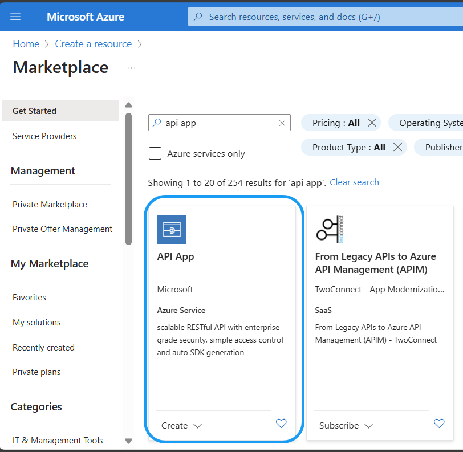Remove the Pricing filter
463x452 pixels.
372,123
